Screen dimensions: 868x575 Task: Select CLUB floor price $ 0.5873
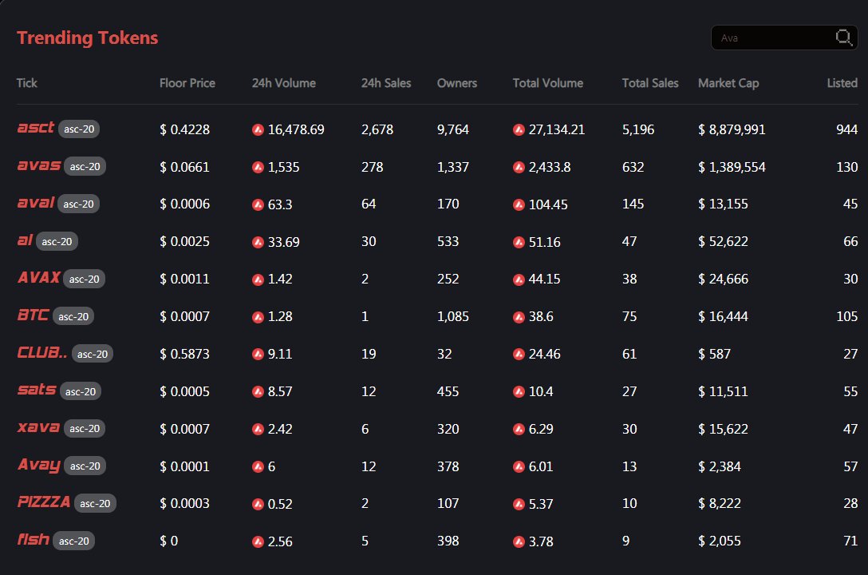(x=184, y=354)
